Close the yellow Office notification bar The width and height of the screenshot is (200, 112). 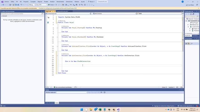(x=199, y=8)
